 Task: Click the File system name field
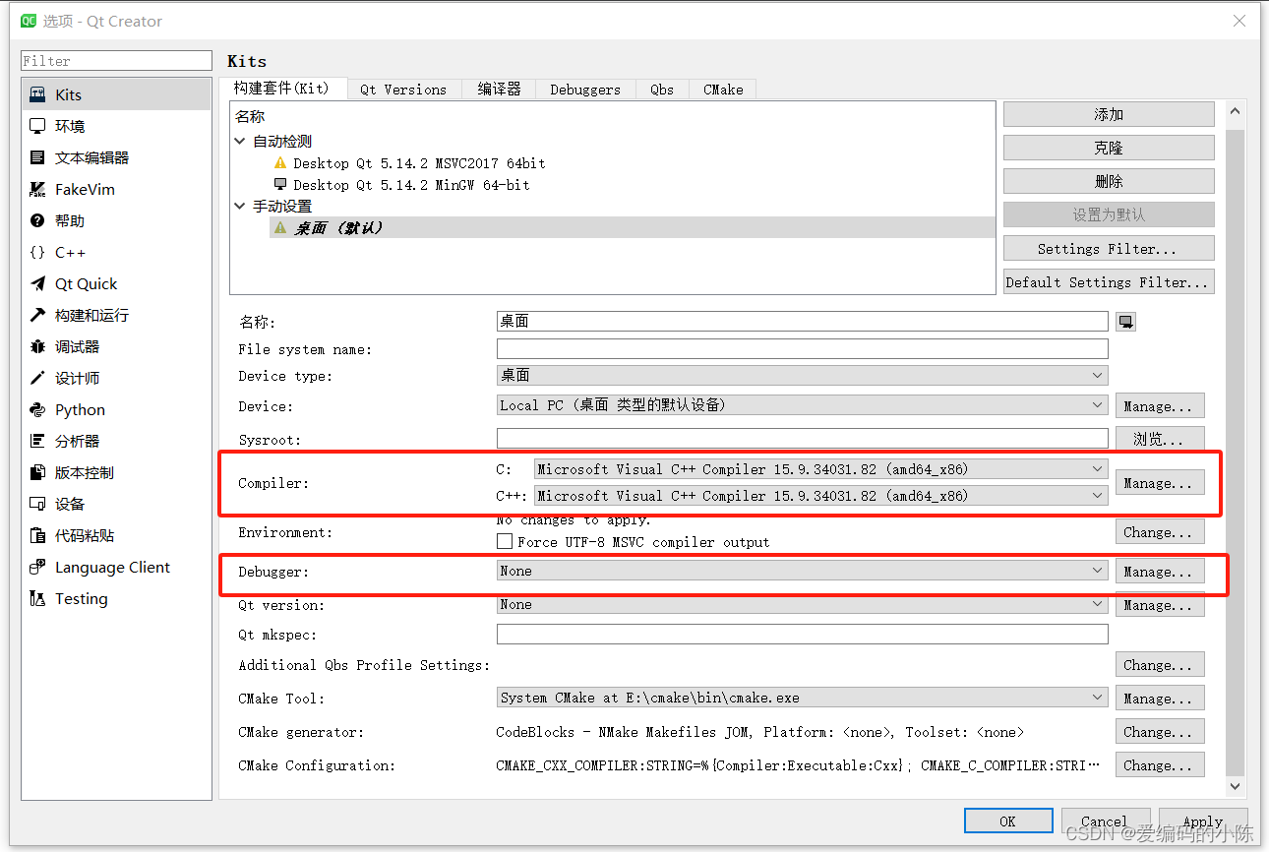[x=803, y=348]
